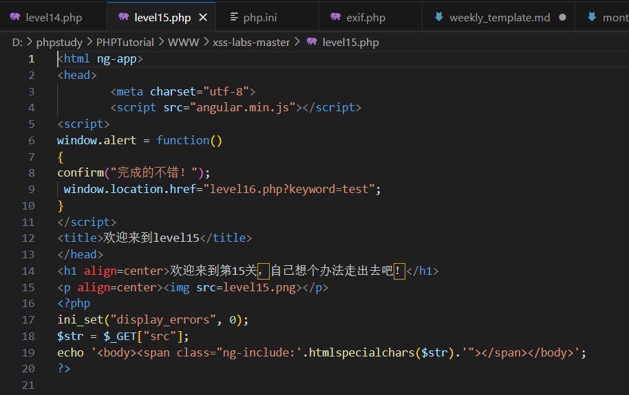Click "window.alert" on line 6

click(96, 141)
